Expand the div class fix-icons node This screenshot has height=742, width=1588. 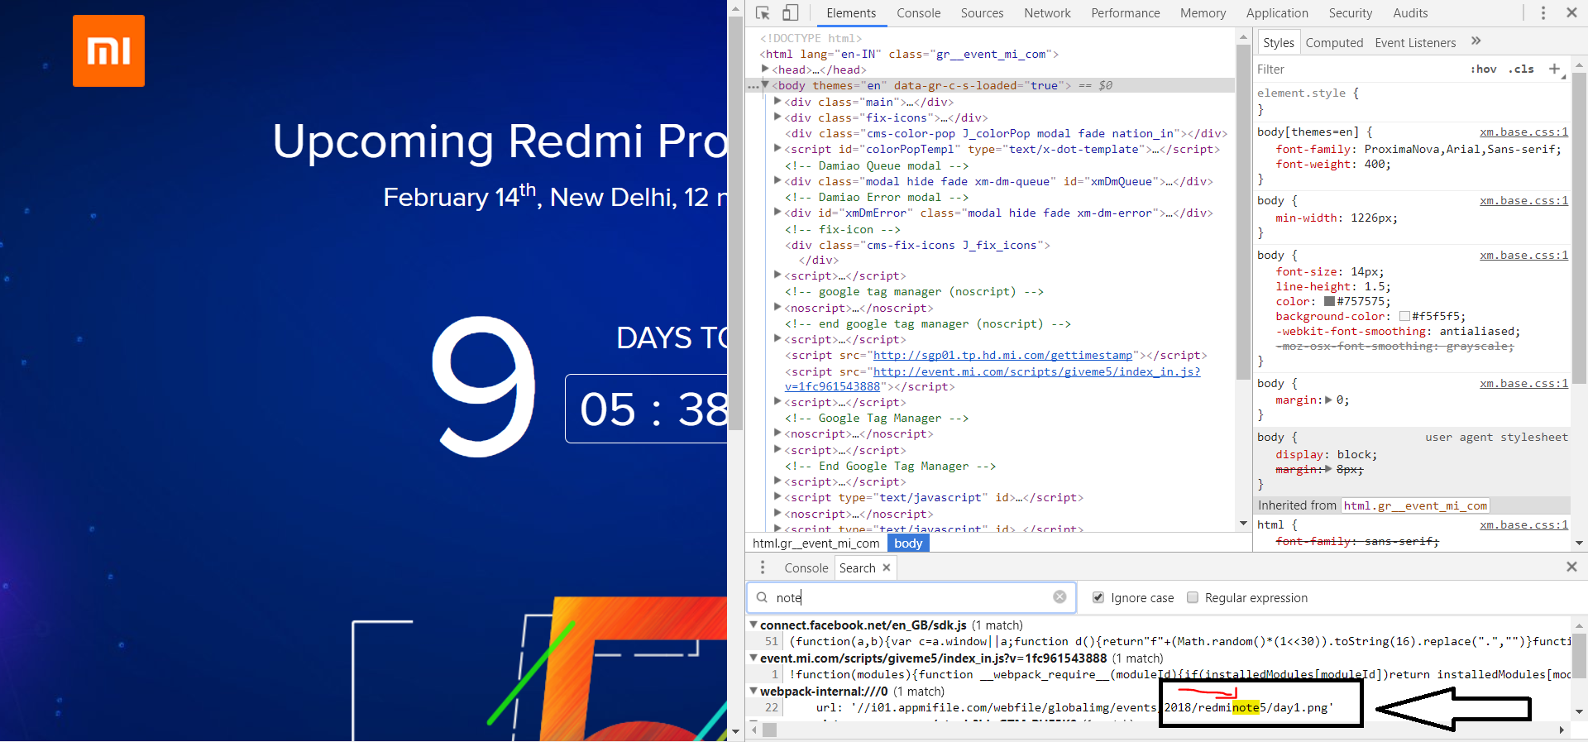[x=777, y=117]
